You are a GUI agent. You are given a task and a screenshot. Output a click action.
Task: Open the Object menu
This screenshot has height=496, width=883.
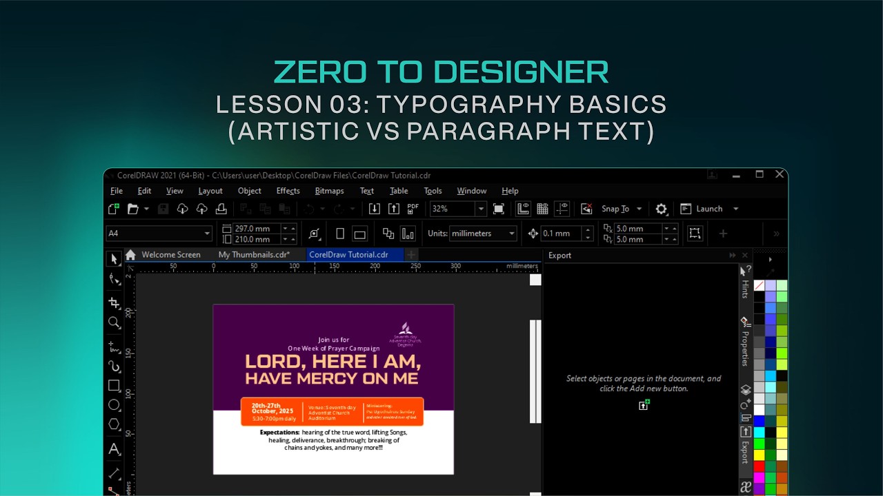250,191
